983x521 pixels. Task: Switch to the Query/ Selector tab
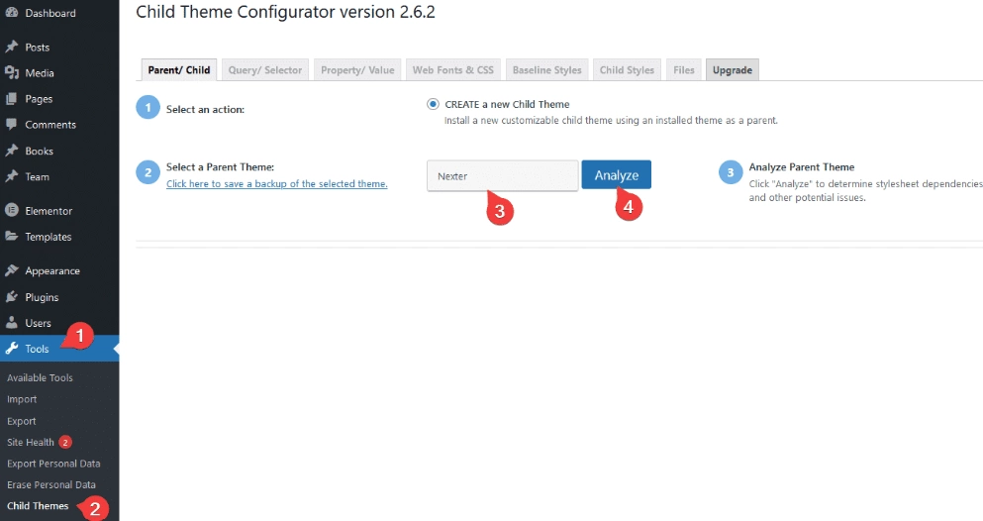coord(265,70)
